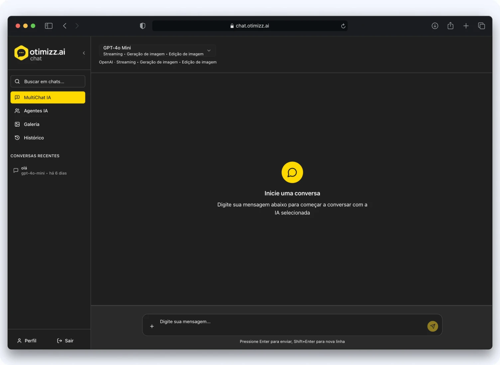This screenshot has height=365, width=500.
Task: Reload the page via the refresh control
Action: [343, 26]
